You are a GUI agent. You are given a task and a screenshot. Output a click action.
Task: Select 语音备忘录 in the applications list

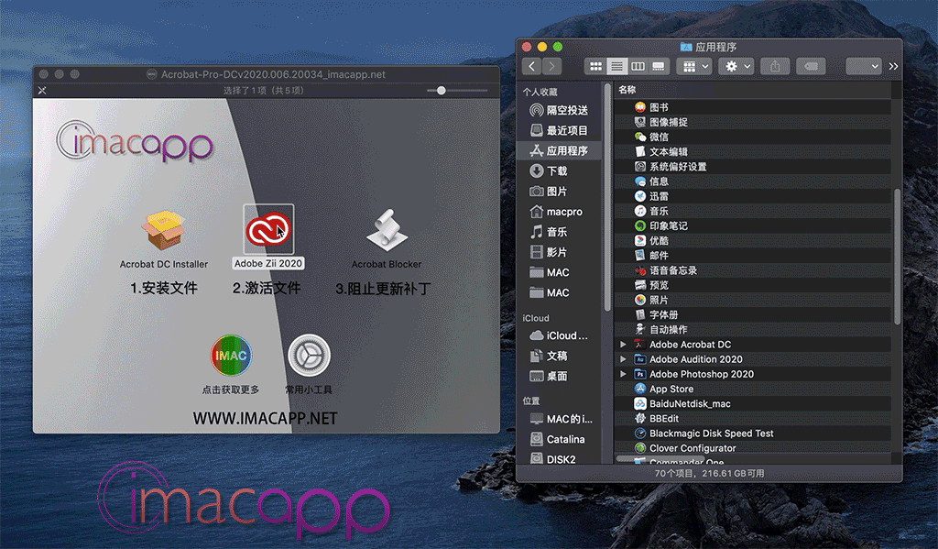tap(753, 270)
